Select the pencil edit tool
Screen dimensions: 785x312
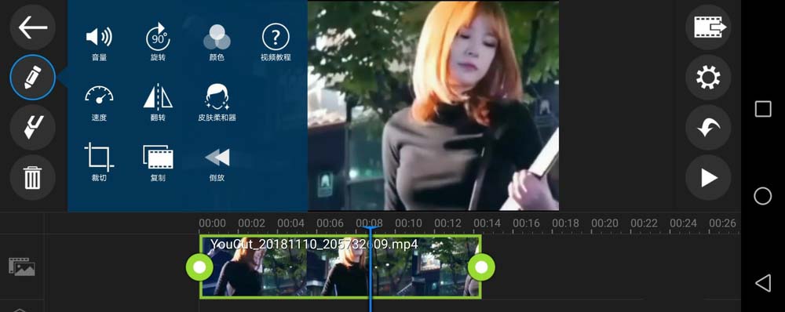point(32,78)
